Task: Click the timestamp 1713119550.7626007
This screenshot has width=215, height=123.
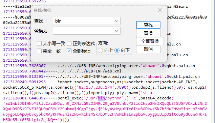Action: pyautogui.click(x=24, y=66)
